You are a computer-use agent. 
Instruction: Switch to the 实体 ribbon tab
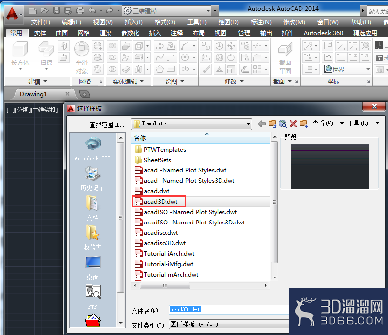[x=40, y=33]
